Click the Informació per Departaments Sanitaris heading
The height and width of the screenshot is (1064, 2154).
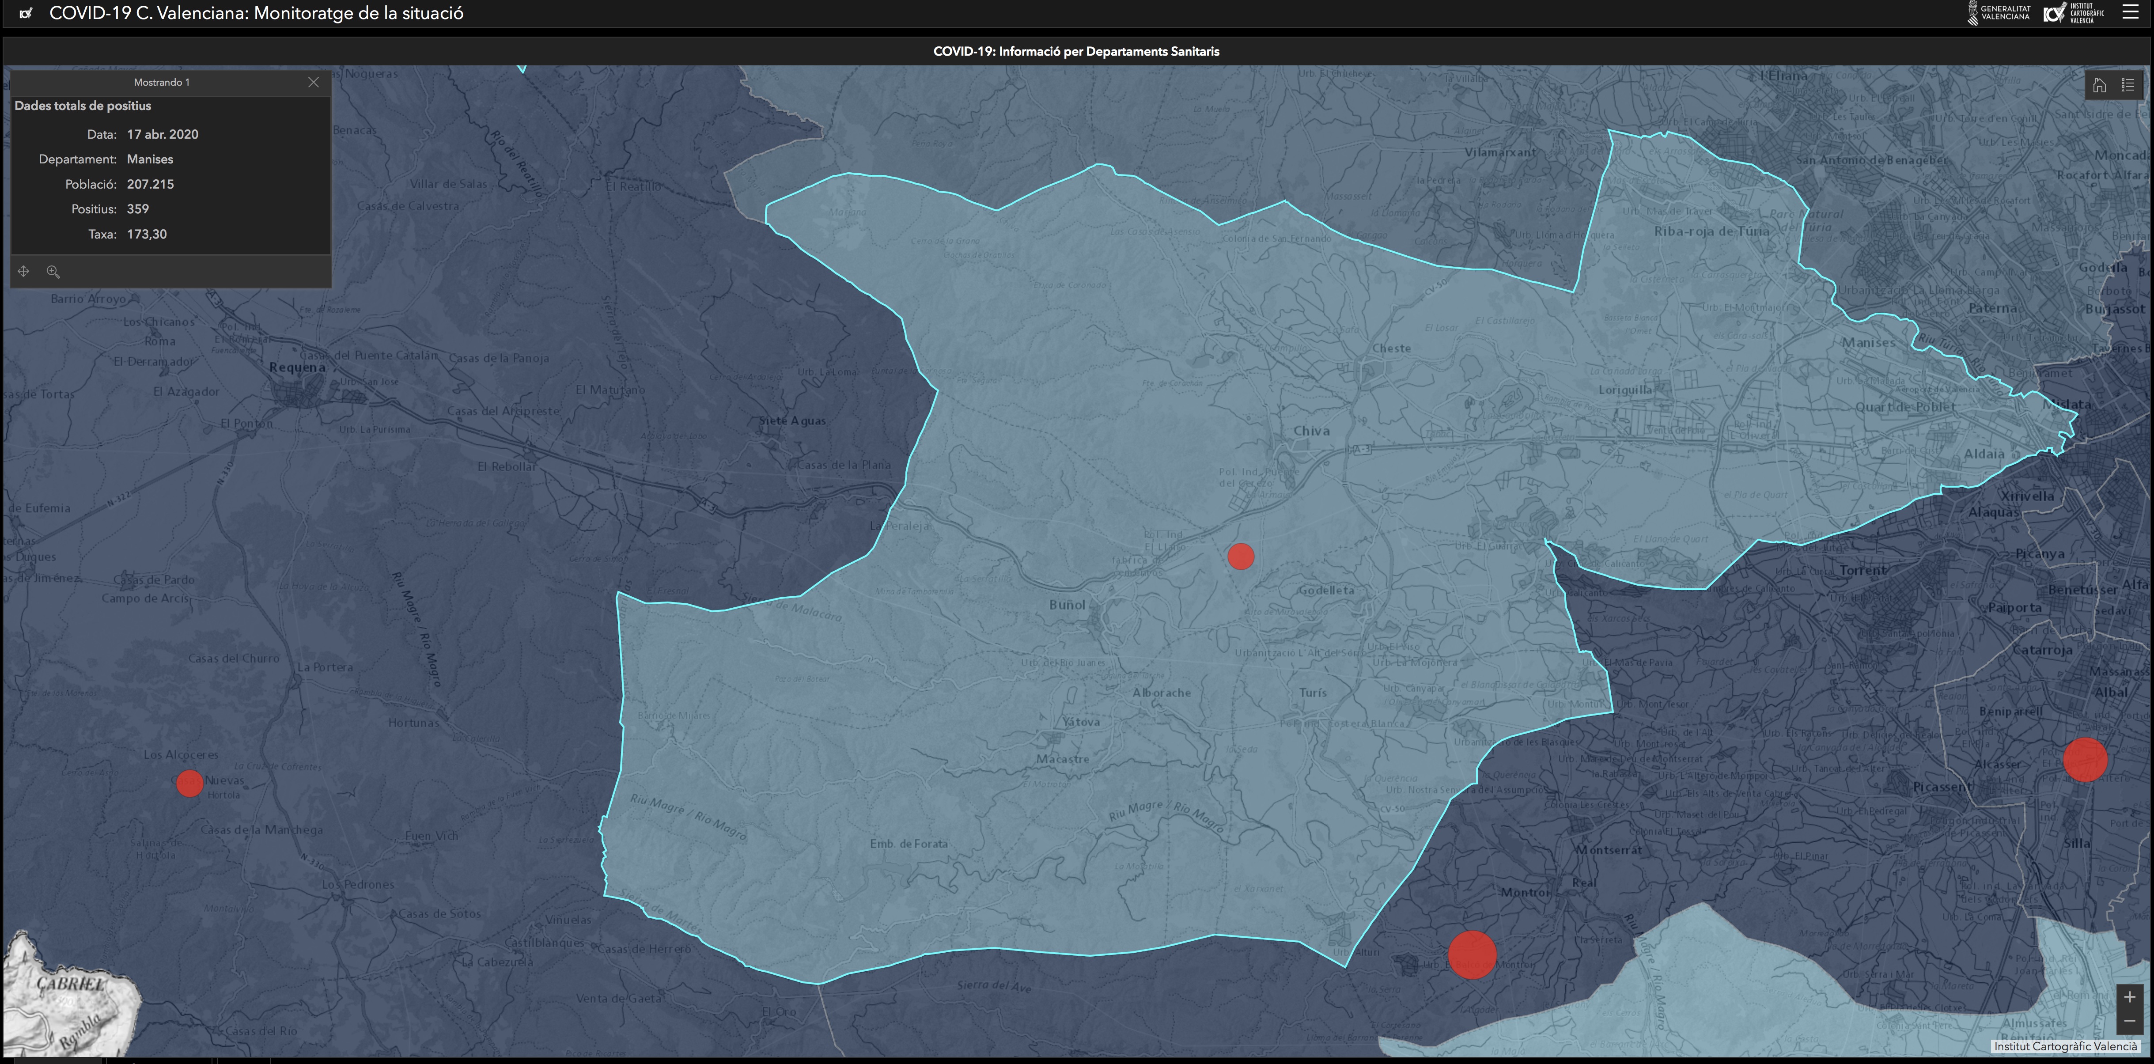click(x=1076, y=51)
